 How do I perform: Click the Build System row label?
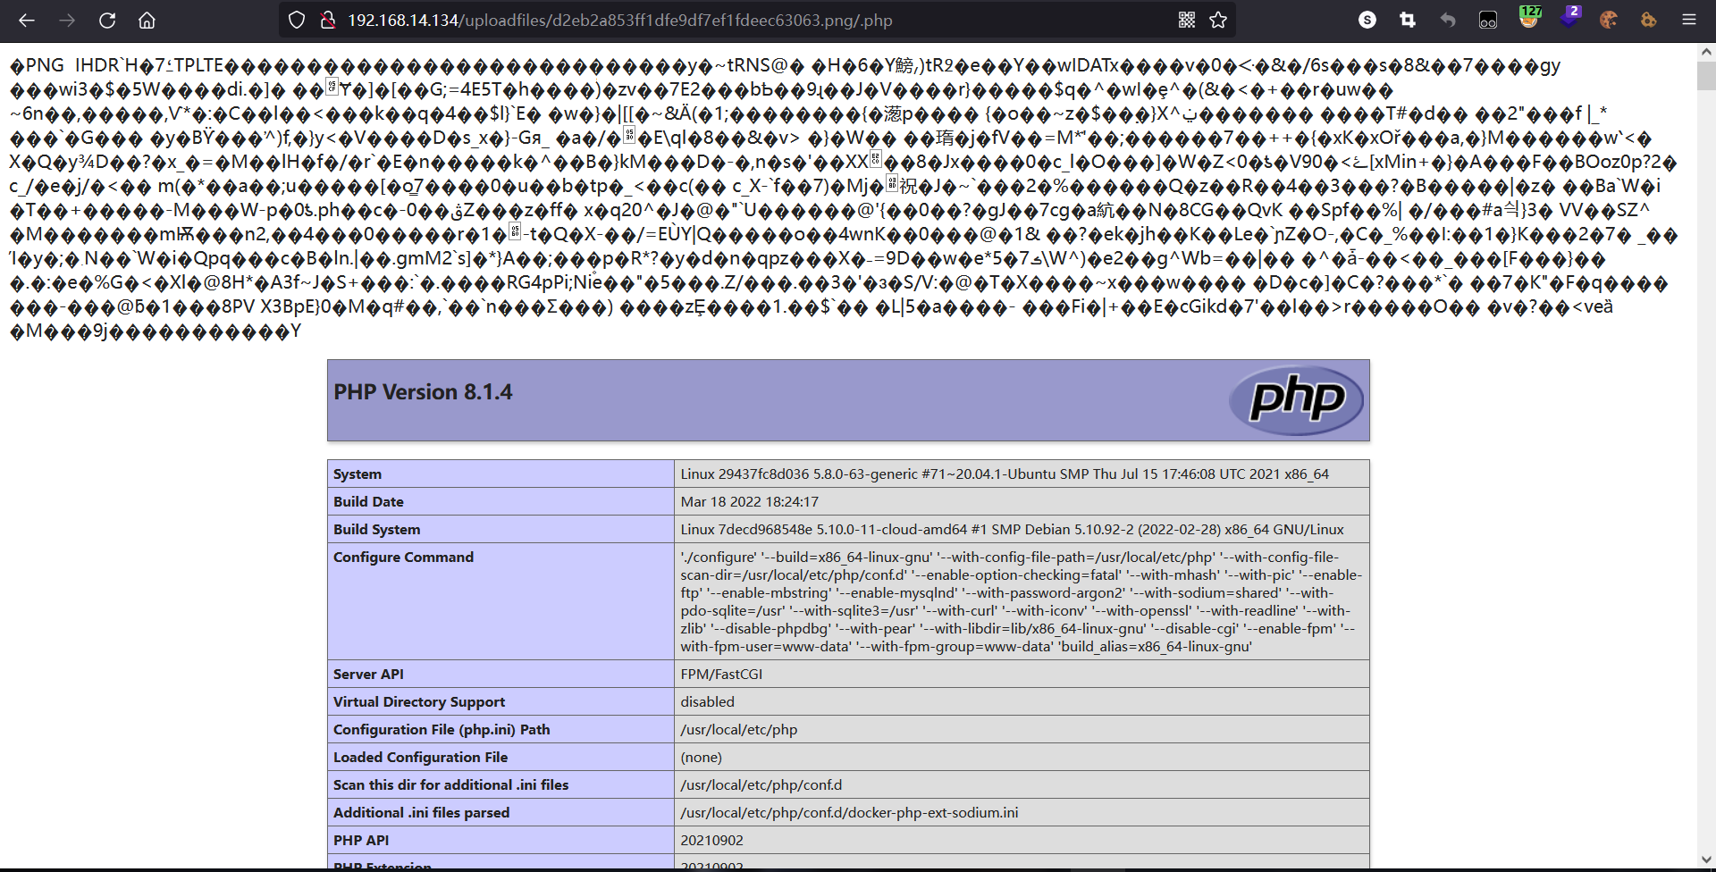[x=376, y=529]
